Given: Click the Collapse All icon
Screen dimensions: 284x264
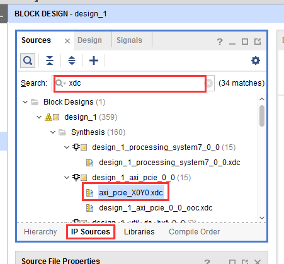Looking at the screenshot, I should [x=50, y=60].
